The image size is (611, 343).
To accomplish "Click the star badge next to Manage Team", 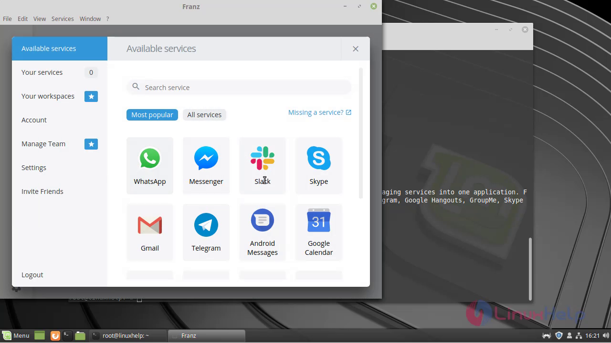I will coord(91,144).
